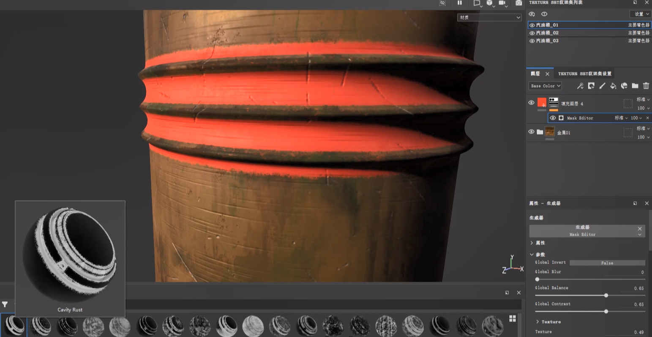Click the add effect magic wand icon

pyautogui.click(x=580, y=86)
